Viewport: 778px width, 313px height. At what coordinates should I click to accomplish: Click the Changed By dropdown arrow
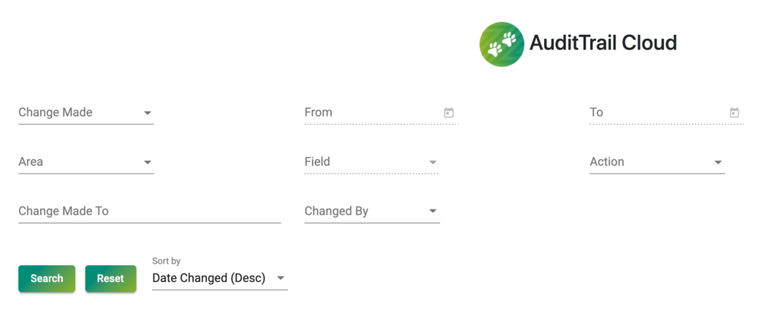coord(432,211)
